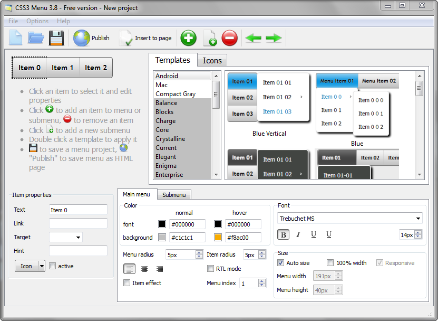
Task: Create a new project with the blank page icon
Action: (16, 37)
